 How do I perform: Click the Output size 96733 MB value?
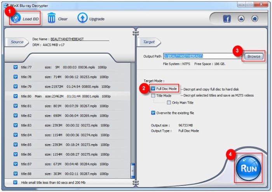click(186, 125)
